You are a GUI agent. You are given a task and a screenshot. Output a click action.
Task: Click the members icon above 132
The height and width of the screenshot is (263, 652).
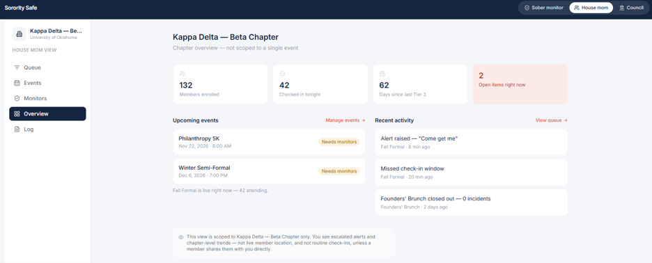pyautogui.click(x=182, y=74)
